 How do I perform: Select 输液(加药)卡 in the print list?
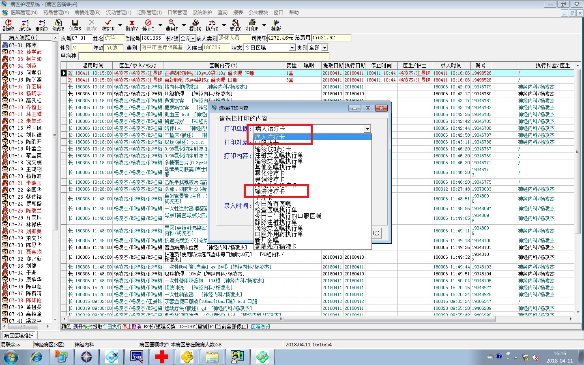273,149
